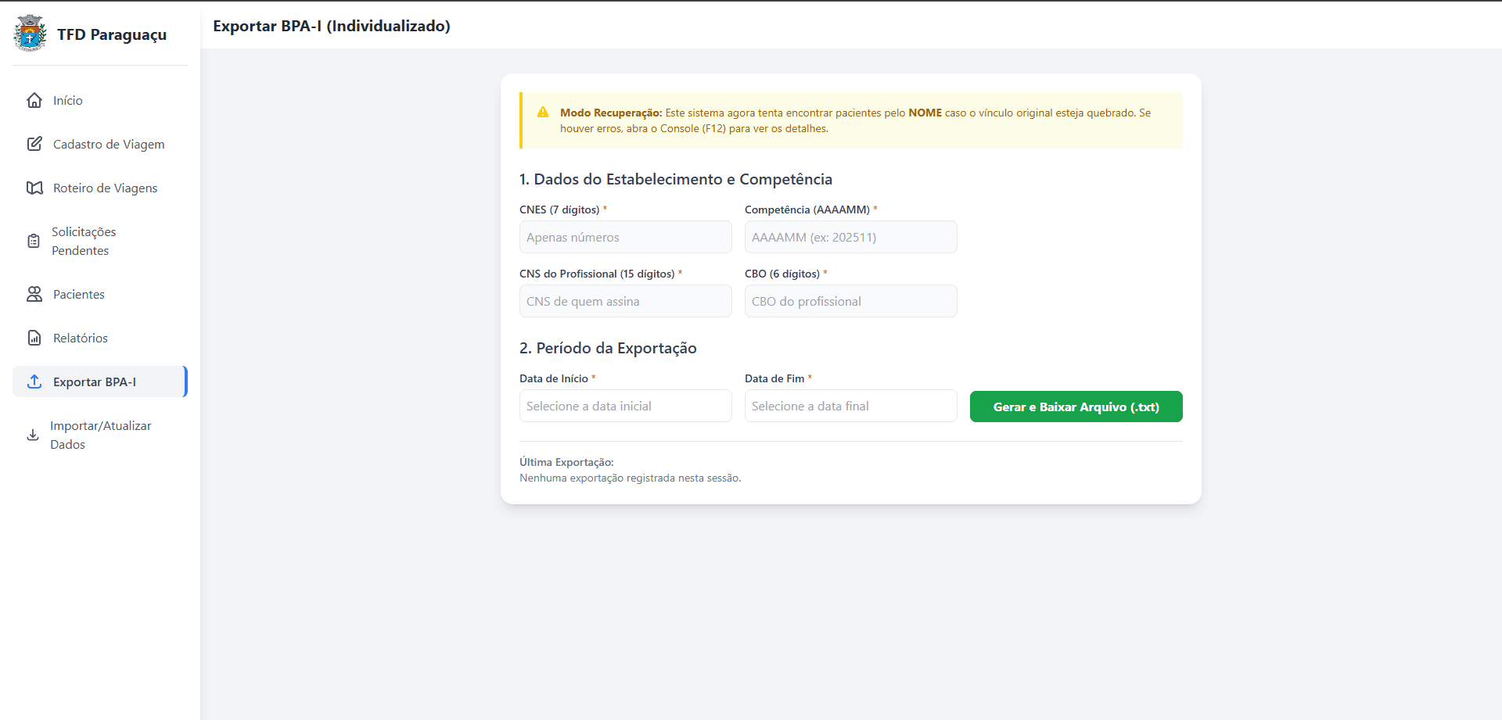1502x720 pixels.
Task: Select the CBO do profissional input
Action: click(x=850, y=302)
